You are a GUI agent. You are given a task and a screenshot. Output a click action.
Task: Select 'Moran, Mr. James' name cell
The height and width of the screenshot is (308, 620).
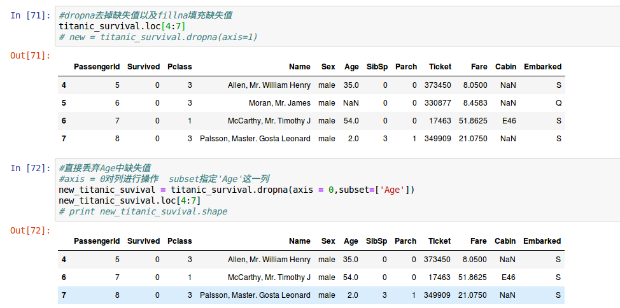279,103
